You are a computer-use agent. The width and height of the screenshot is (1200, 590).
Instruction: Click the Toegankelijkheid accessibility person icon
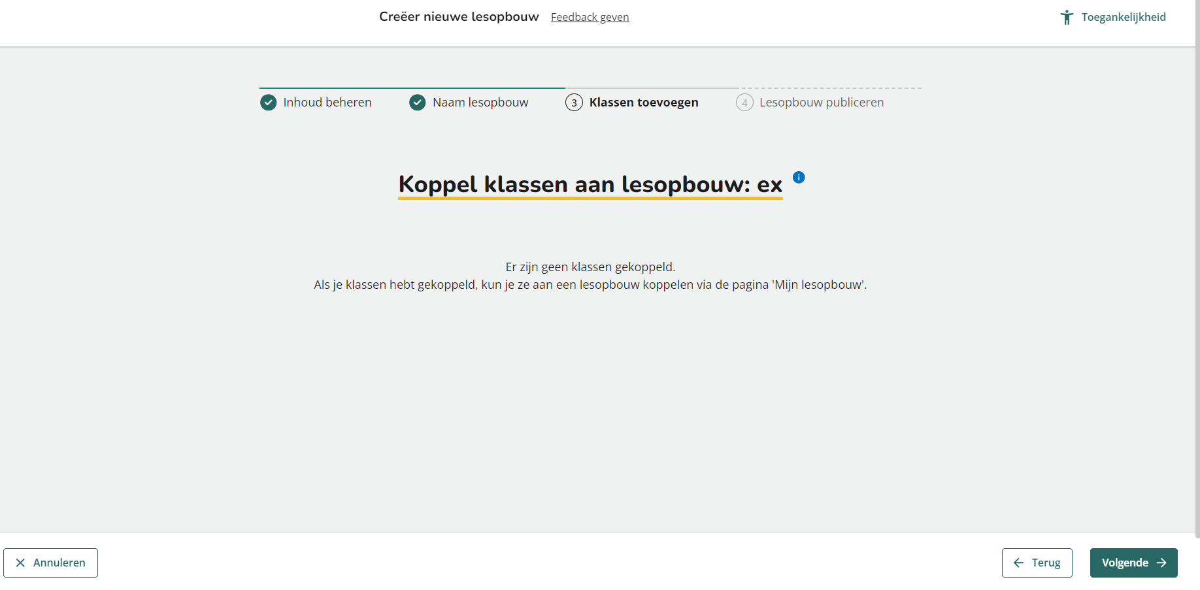1067,17
